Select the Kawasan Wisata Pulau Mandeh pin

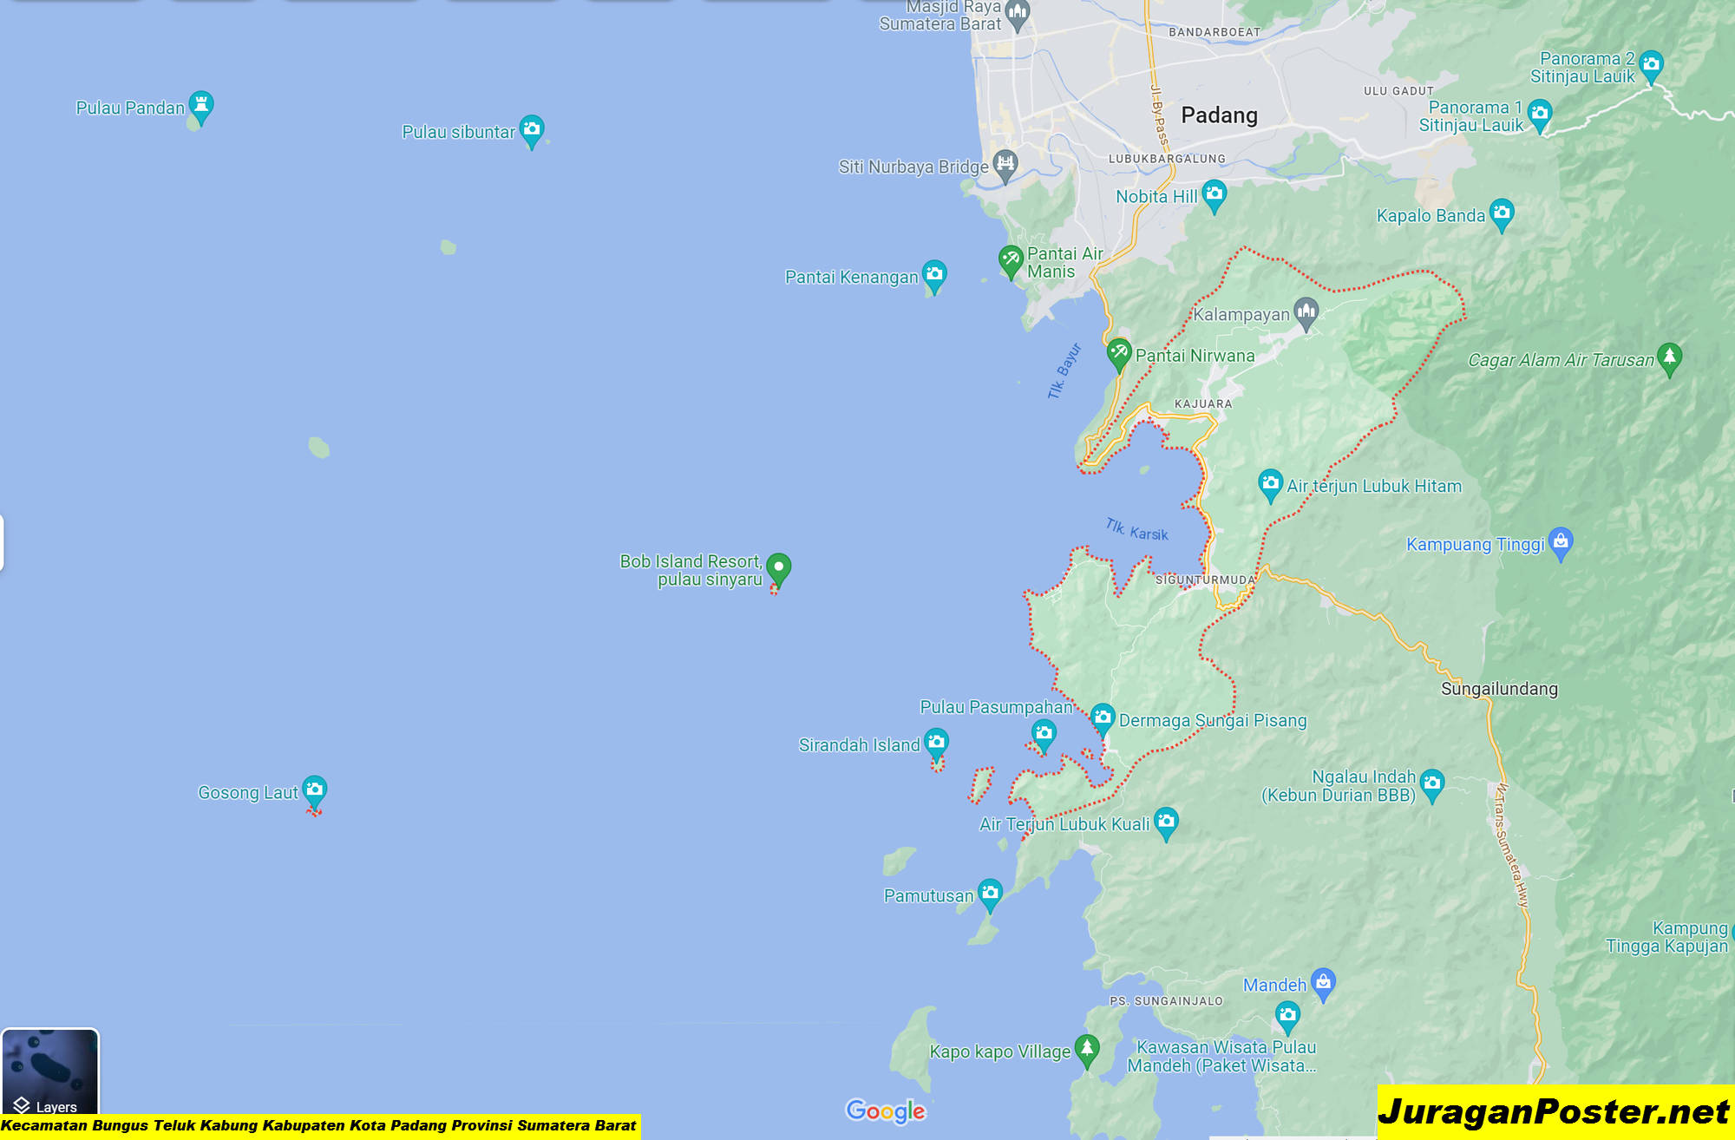[x=1287, y=1017]
